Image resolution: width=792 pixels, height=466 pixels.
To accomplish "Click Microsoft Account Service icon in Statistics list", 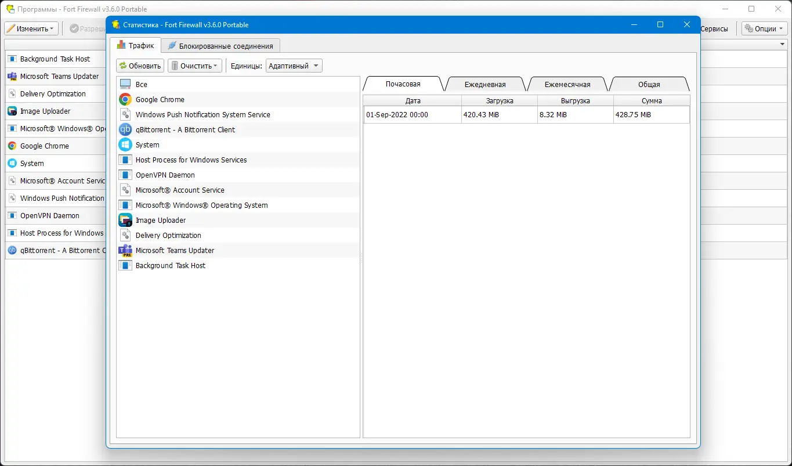I will (x=125, y=190).
